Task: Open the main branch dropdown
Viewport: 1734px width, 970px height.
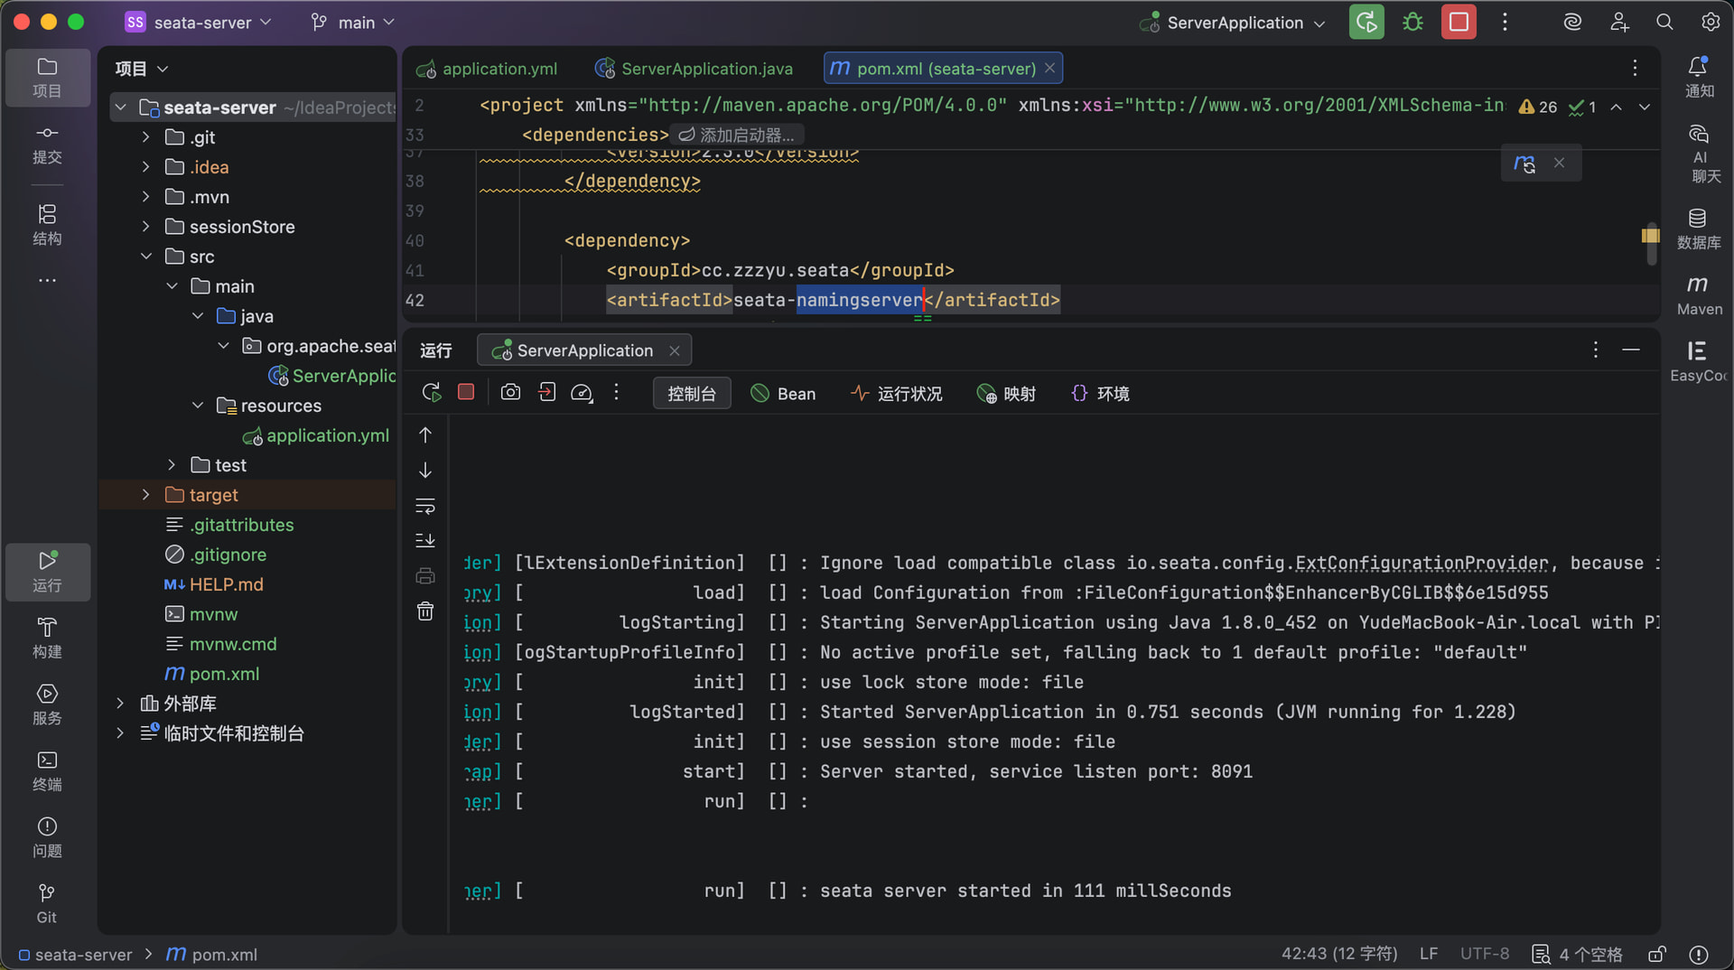Action: [x=354, y=23]
